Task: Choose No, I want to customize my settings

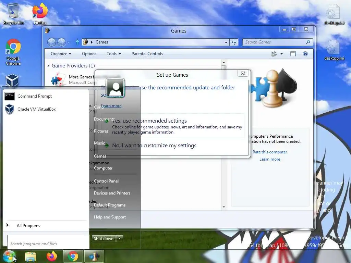Action: [x=154, y=145]
